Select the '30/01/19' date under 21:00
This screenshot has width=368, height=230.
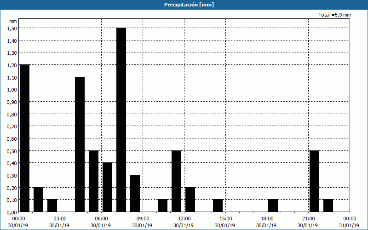click(x=308, y=225)
